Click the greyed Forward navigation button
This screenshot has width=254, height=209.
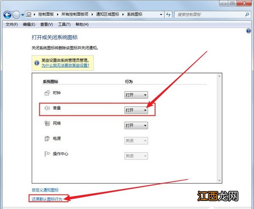16,15
